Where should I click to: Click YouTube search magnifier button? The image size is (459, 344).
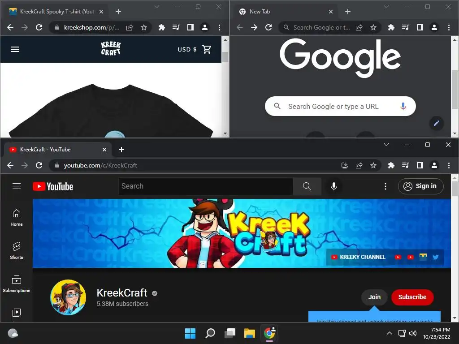point(307,186)
